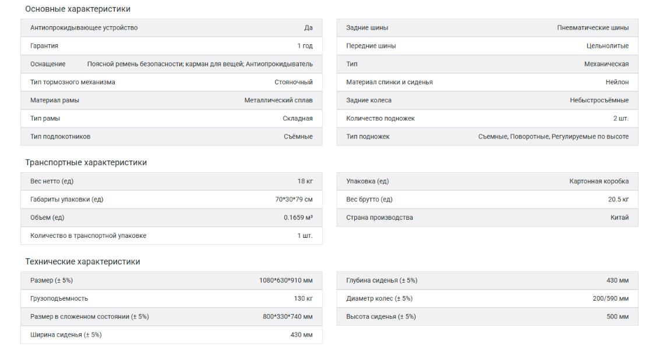
Task: Click the "Транспортные характеристики" section heading
Action: pos(86,163)
